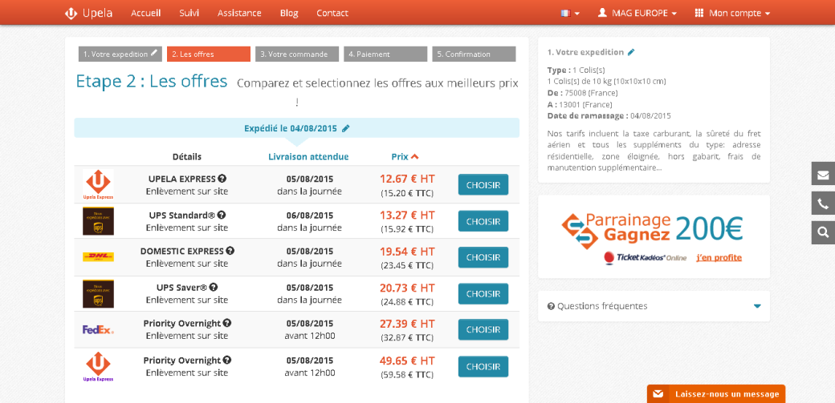Choose the 49.65 € Priority Overnight offer
The height and width of the screenshot is (403, 835).
point(483,366)
